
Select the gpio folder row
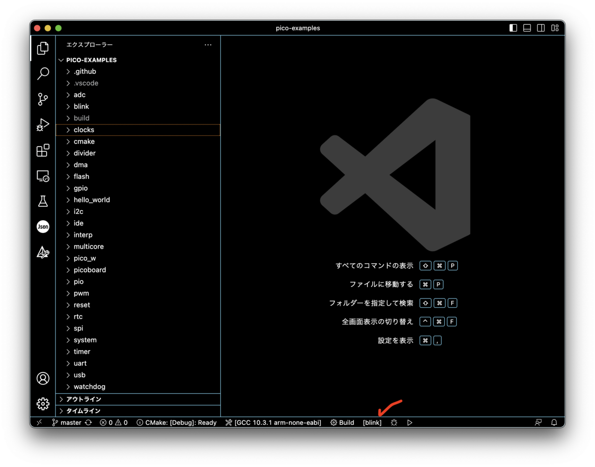[138, 188]
